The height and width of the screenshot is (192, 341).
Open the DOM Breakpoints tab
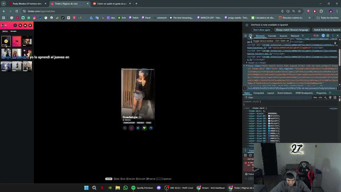click(304, 93)
